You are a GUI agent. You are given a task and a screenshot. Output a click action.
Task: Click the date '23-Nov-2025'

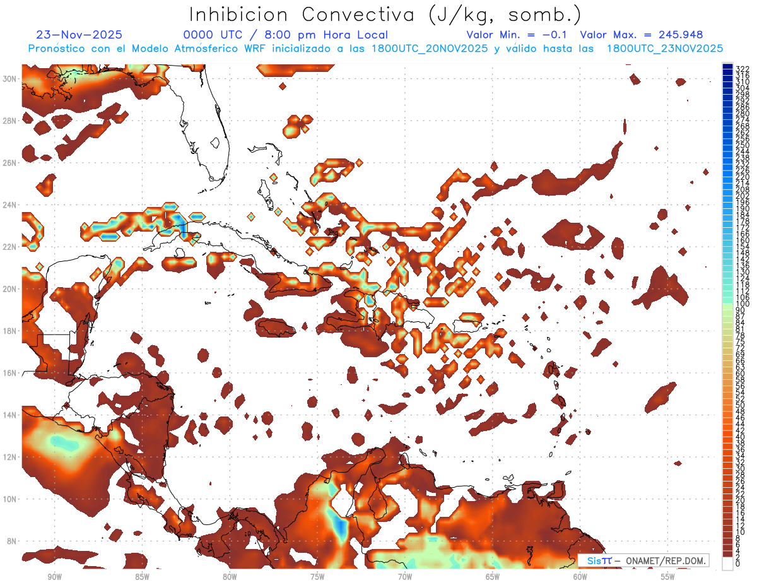79,35
